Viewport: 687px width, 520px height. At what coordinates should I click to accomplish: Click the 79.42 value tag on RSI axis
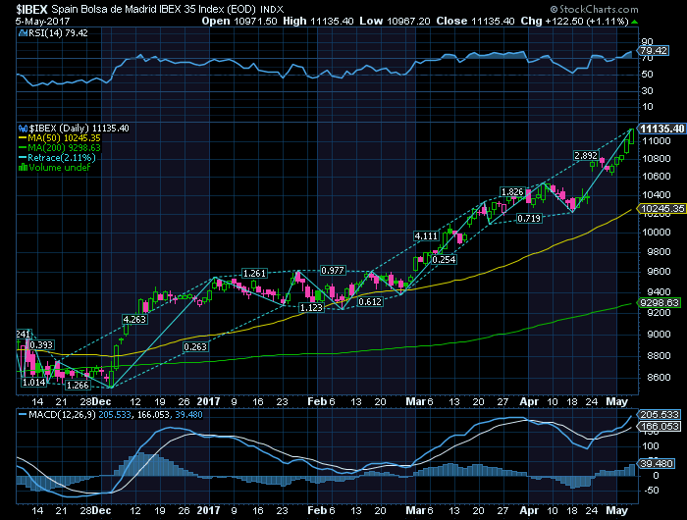tap(654, 51)
